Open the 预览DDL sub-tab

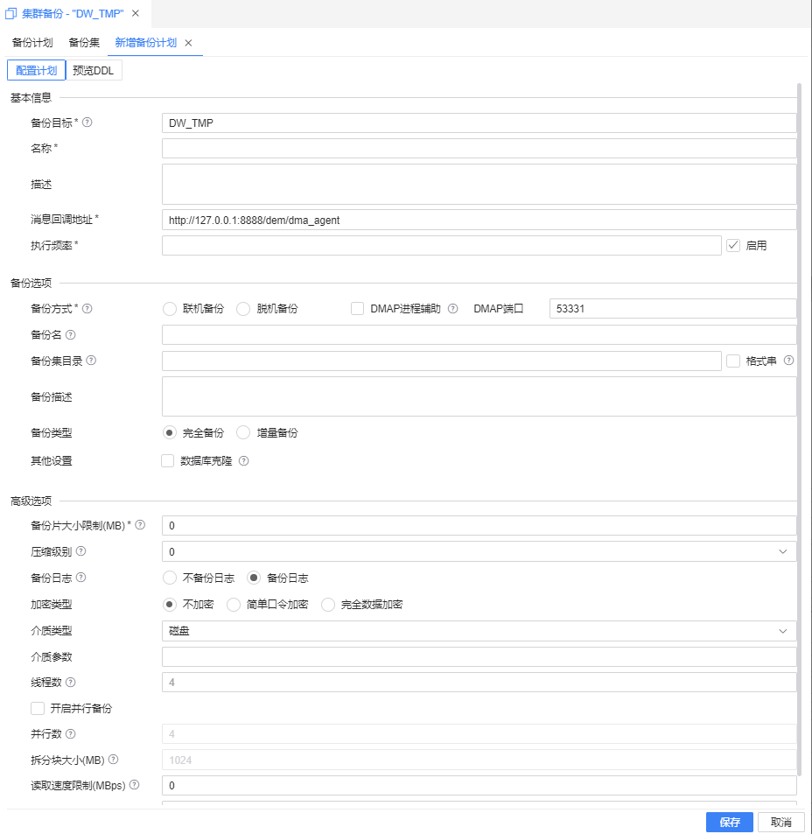[x=94, y=70]
